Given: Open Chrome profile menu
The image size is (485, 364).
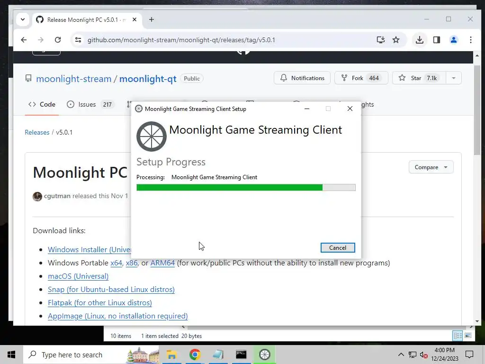Looking at the screenshot, I should click(453, 40).
